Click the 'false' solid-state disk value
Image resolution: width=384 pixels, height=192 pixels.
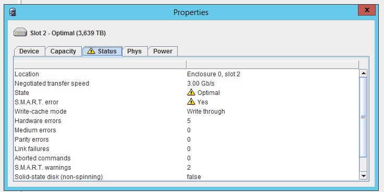[x=194, y=177]
